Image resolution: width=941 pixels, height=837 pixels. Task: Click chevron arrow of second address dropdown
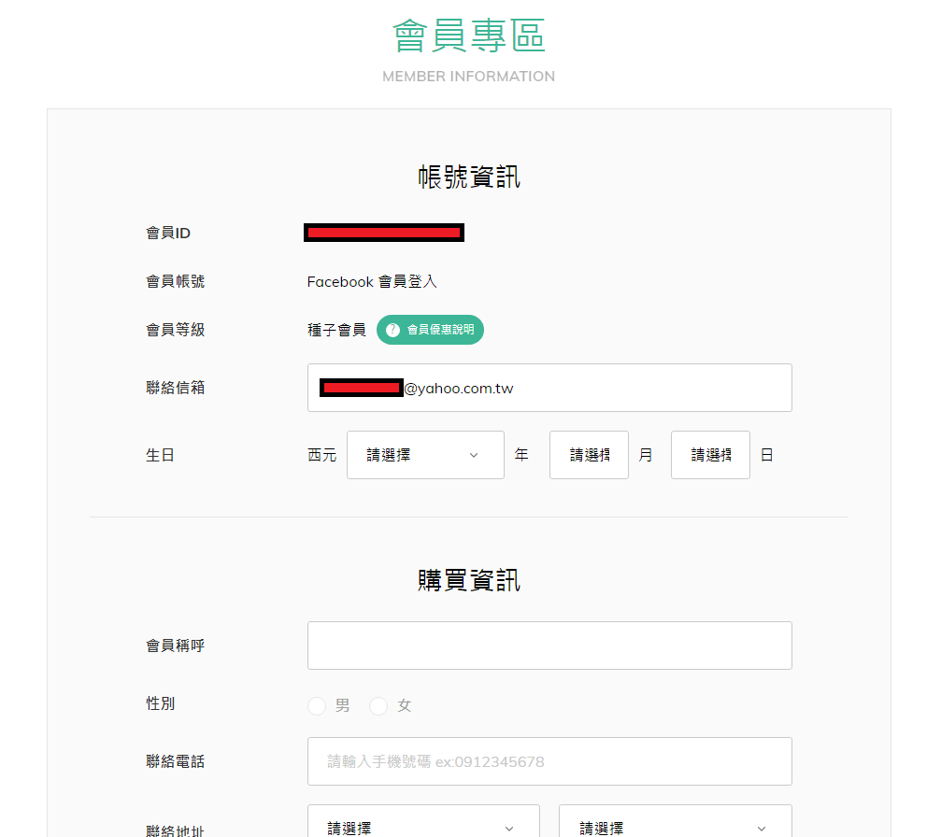761,829
